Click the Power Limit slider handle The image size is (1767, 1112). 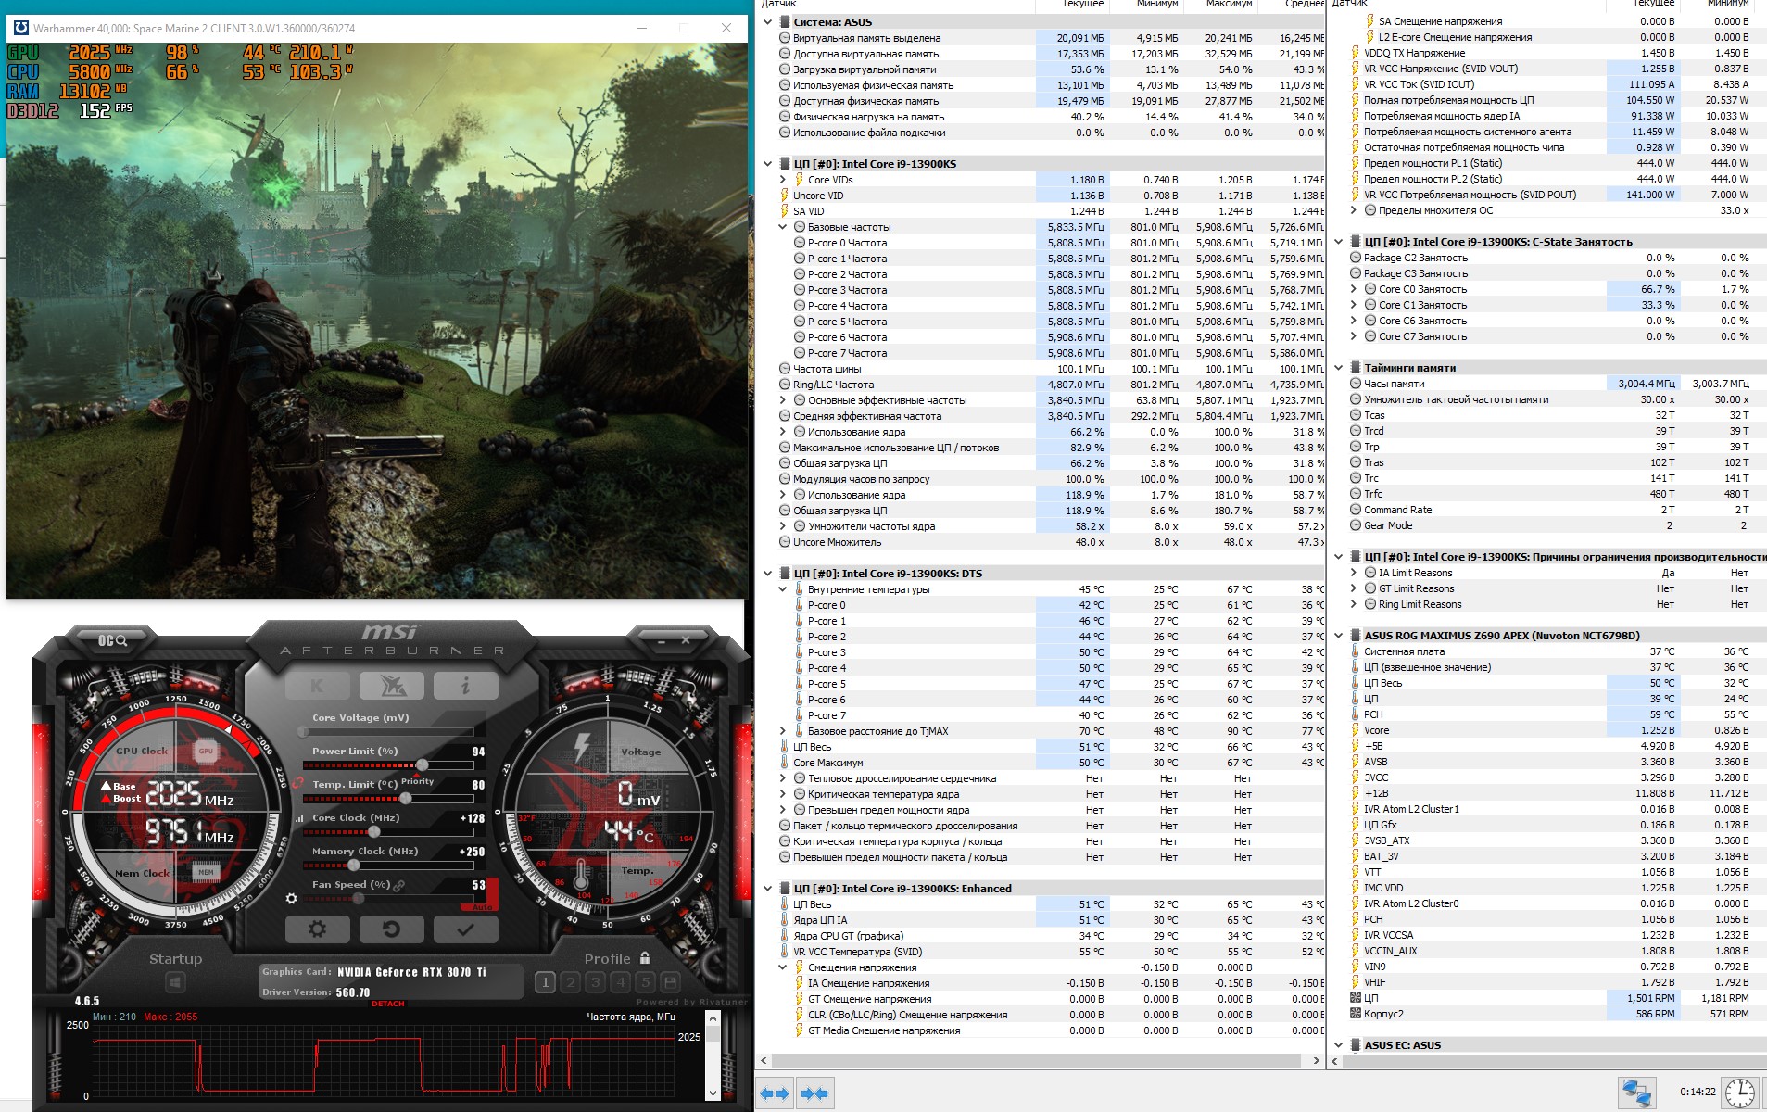(x=423, y=765)
